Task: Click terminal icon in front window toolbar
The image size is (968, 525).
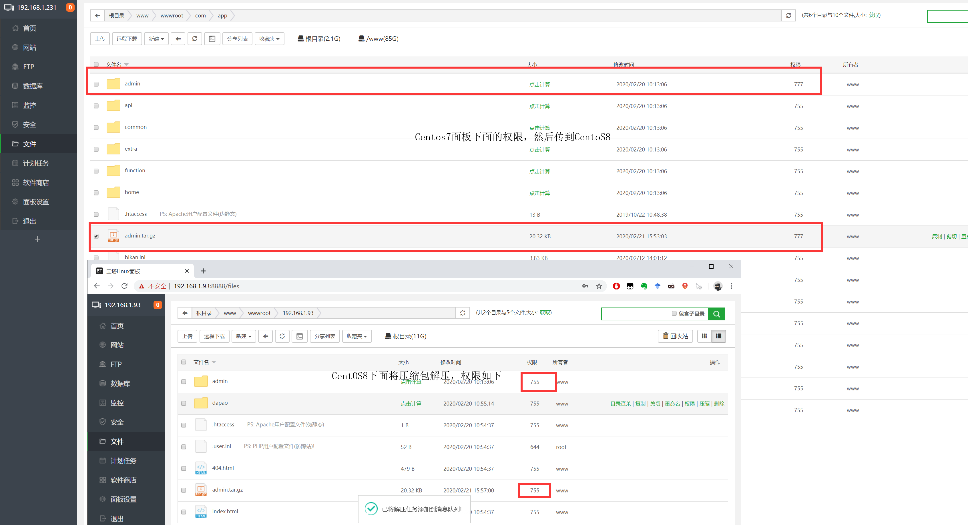Action: (300, 336)
